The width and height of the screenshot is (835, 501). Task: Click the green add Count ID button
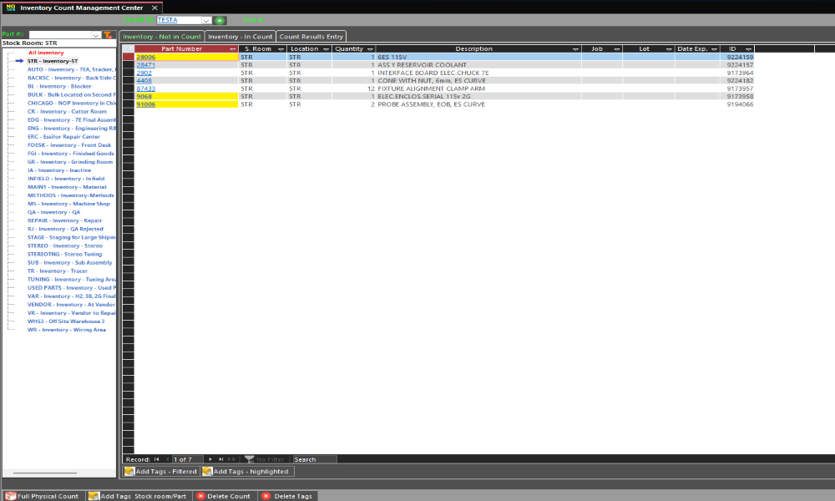pyautogui.click(x=220, y=20)
